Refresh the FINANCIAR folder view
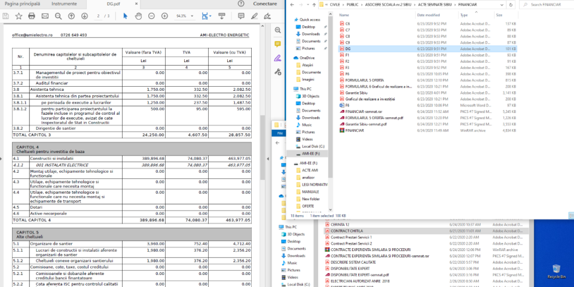Viewport: 574px width, 287px height. [x=511, y=5]
